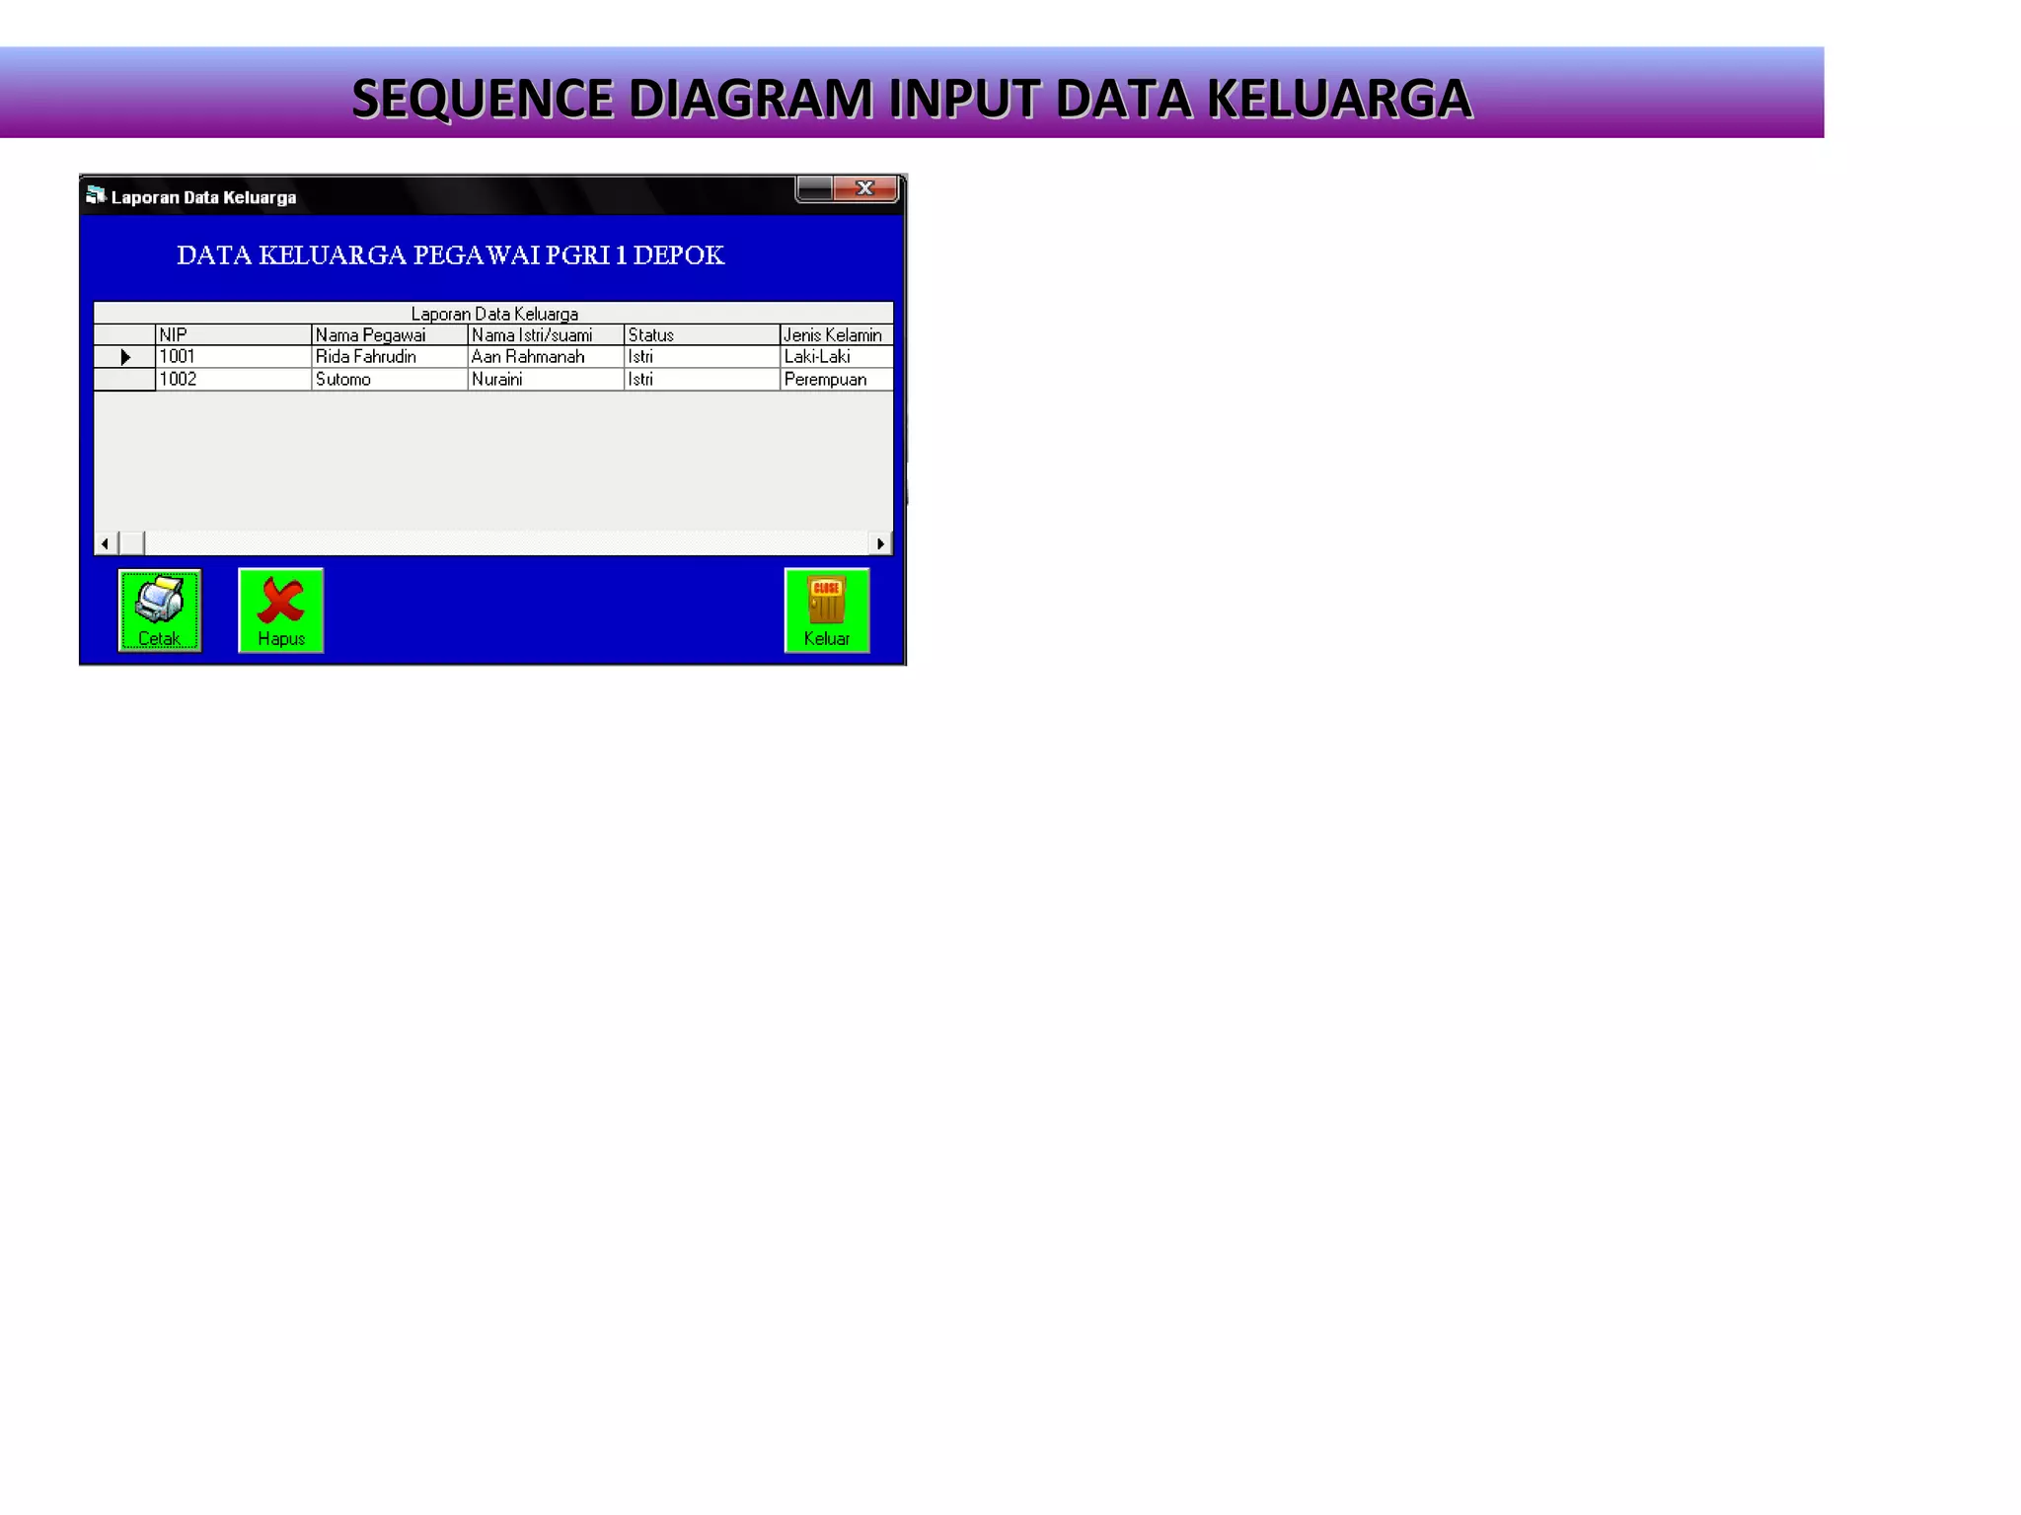Select the Rida Fahrudin cell
2021x1515 pixels.
(x=390, y=357)
